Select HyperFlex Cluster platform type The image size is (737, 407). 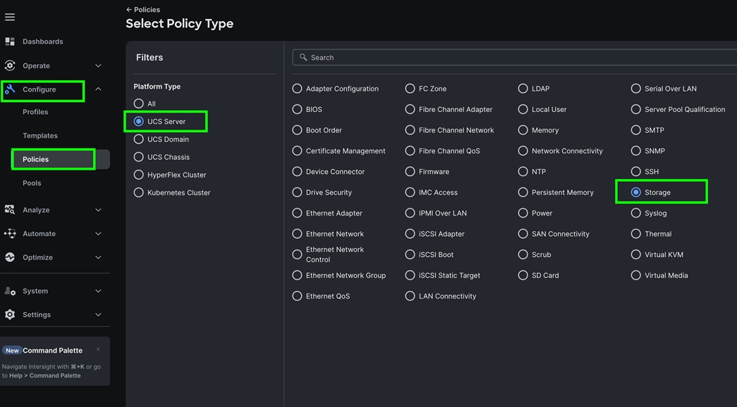[x=139, y=175]
